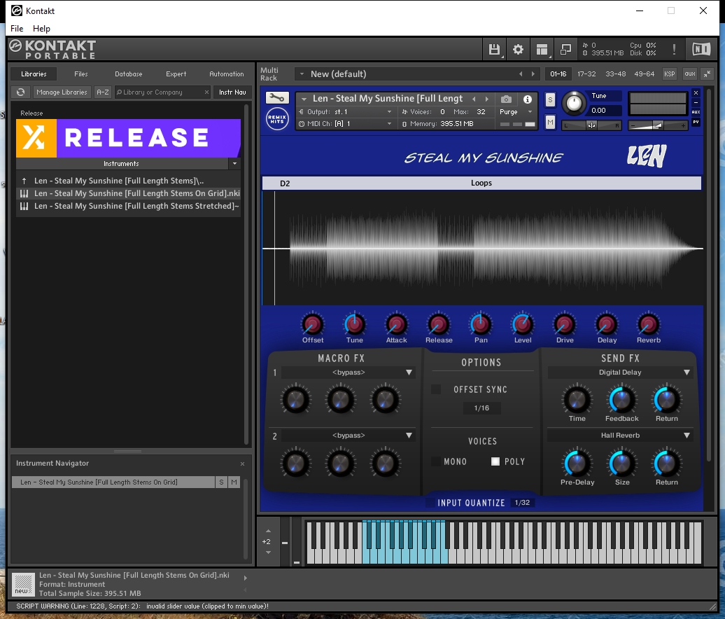725x619 pixels.
Task: Open the Digital Delay Send FX dropdown
Action: [620, 373]
